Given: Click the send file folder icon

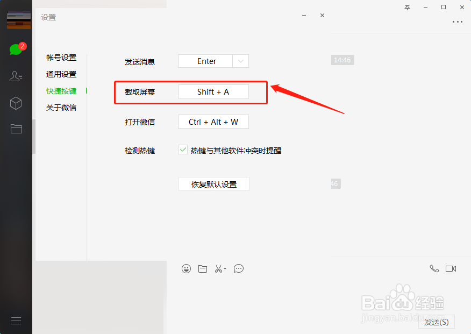Looking at the screenshot, I should (x=203, y=269).
